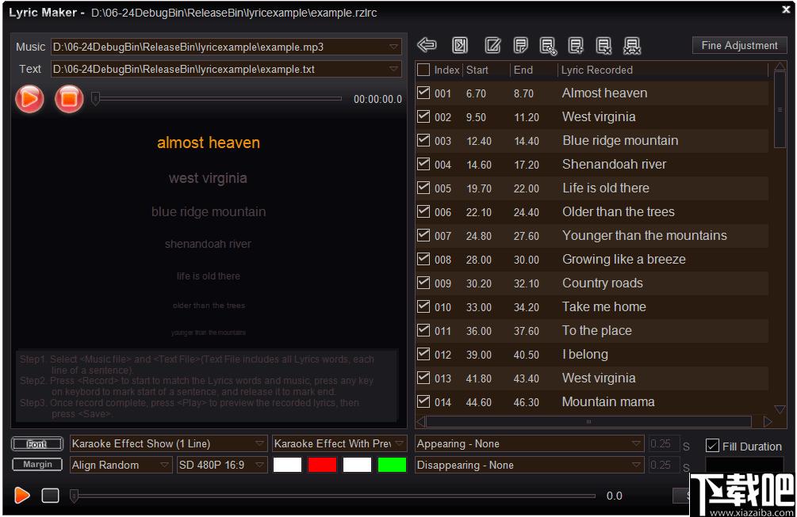Click the back arrow icon in lyric toolbar
Viewport: 797px width, 517px height.
tap(427, 45)
